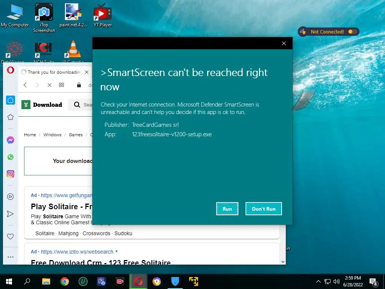Open Opera Speed Dial start page
Viewport: 385px width, 289px height.
[61, 85]
